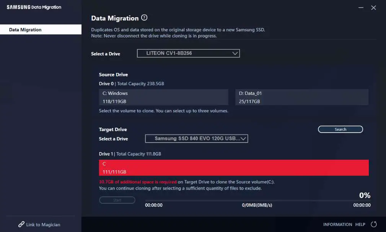Open the source drive LITEON CV1-8B256 dropdown
The width and height of the screenshot is (386, 232).
[x=188, y=53]
